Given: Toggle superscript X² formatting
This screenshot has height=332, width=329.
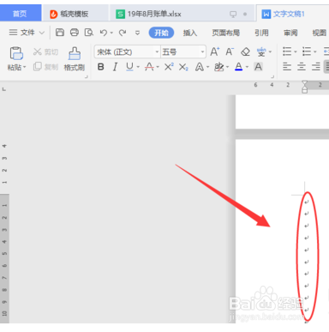Looking at the screenshot, I should [x=169, y=67].
